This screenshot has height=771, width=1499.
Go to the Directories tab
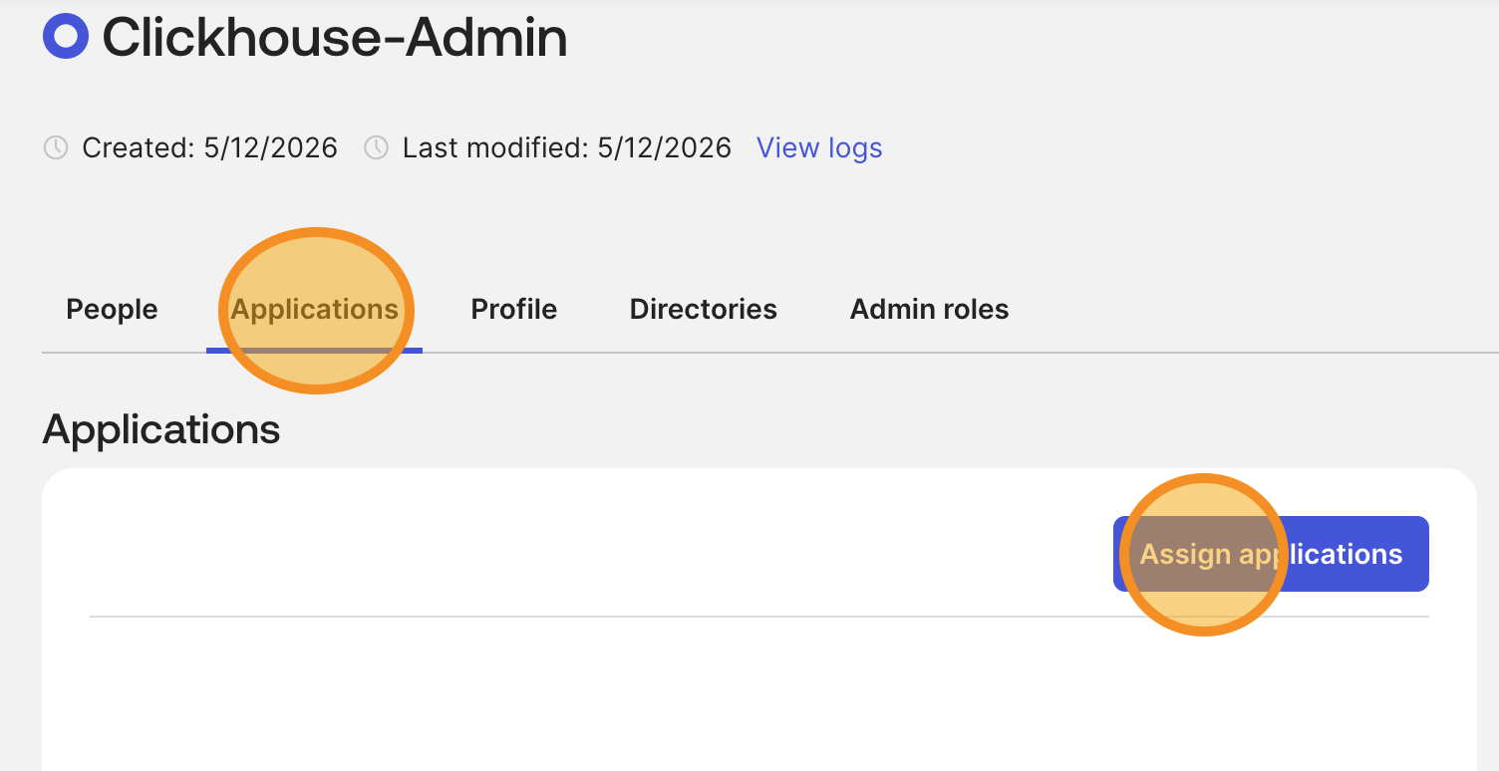point(704,310)
